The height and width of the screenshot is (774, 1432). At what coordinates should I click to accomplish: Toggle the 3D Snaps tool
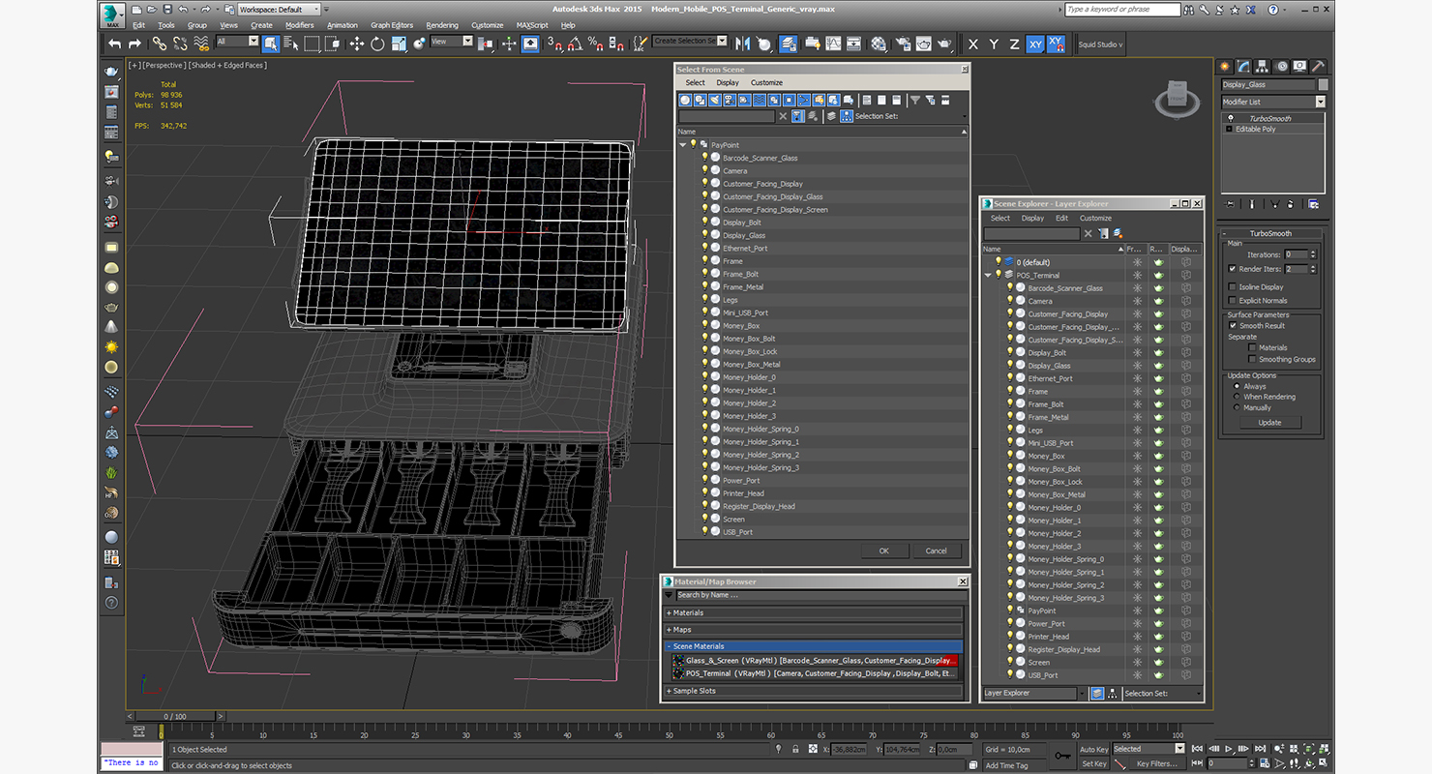pyautogui.click(x=554, y=44)
